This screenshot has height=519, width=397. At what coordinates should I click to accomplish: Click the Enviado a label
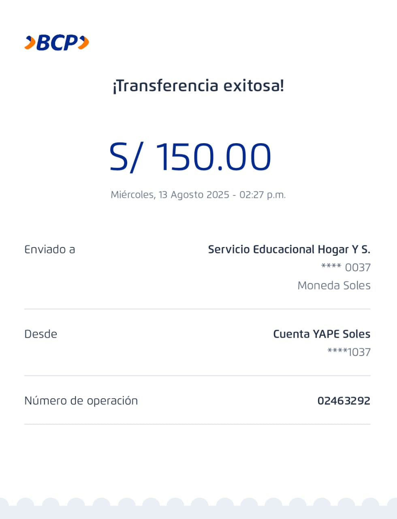[50, 249]
